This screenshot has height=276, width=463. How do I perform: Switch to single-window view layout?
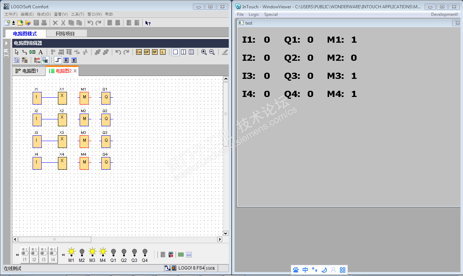coord(175,52)
